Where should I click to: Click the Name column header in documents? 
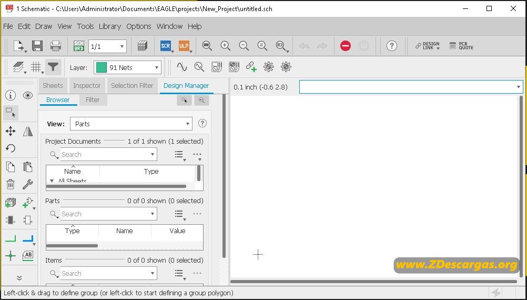tap(73, 171)
